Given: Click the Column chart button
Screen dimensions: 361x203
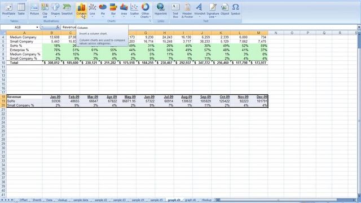Looking at the screenshot, I should coord(81,10).
